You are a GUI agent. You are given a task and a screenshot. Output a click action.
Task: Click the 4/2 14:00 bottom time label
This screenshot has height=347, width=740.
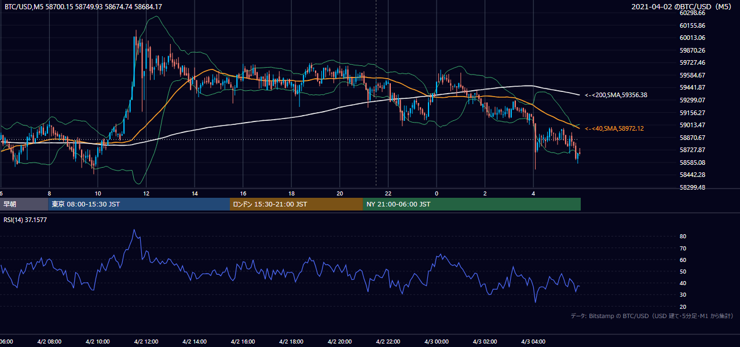coord(195,341)
